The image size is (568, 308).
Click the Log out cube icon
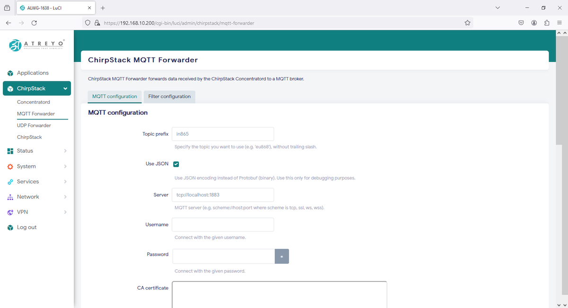(10, 228)
